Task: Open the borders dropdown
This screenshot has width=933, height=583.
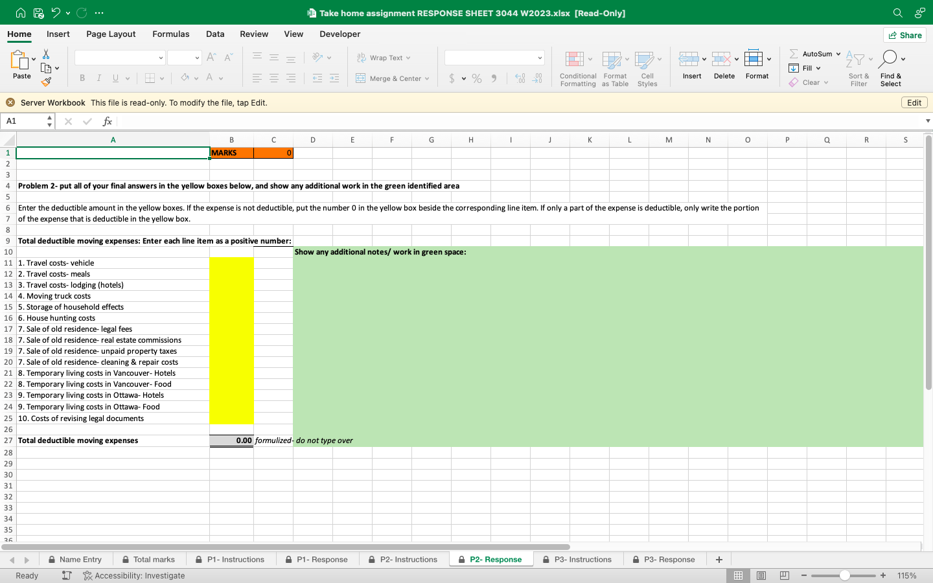Action: pos(150,78)
